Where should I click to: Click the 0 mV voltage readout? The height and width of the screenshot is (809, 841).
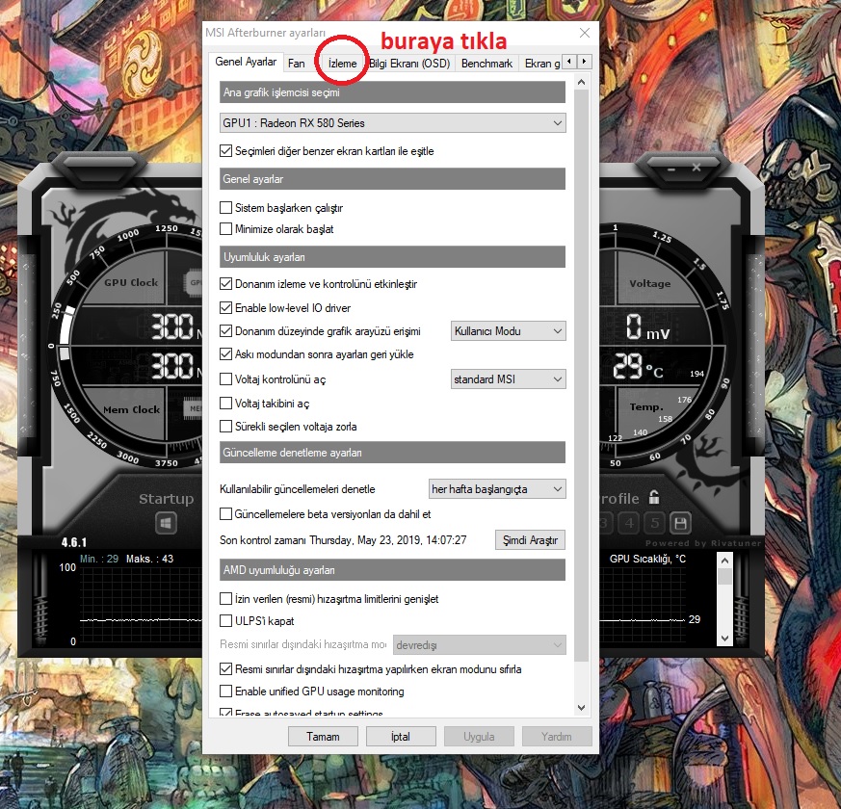[648, 327]
